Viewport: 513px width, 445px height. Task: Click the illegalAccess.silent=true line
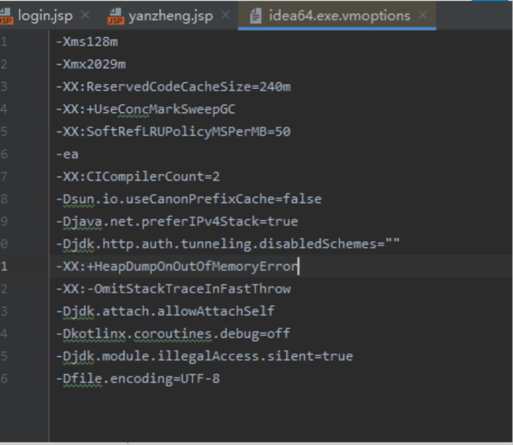pos(204,356)
